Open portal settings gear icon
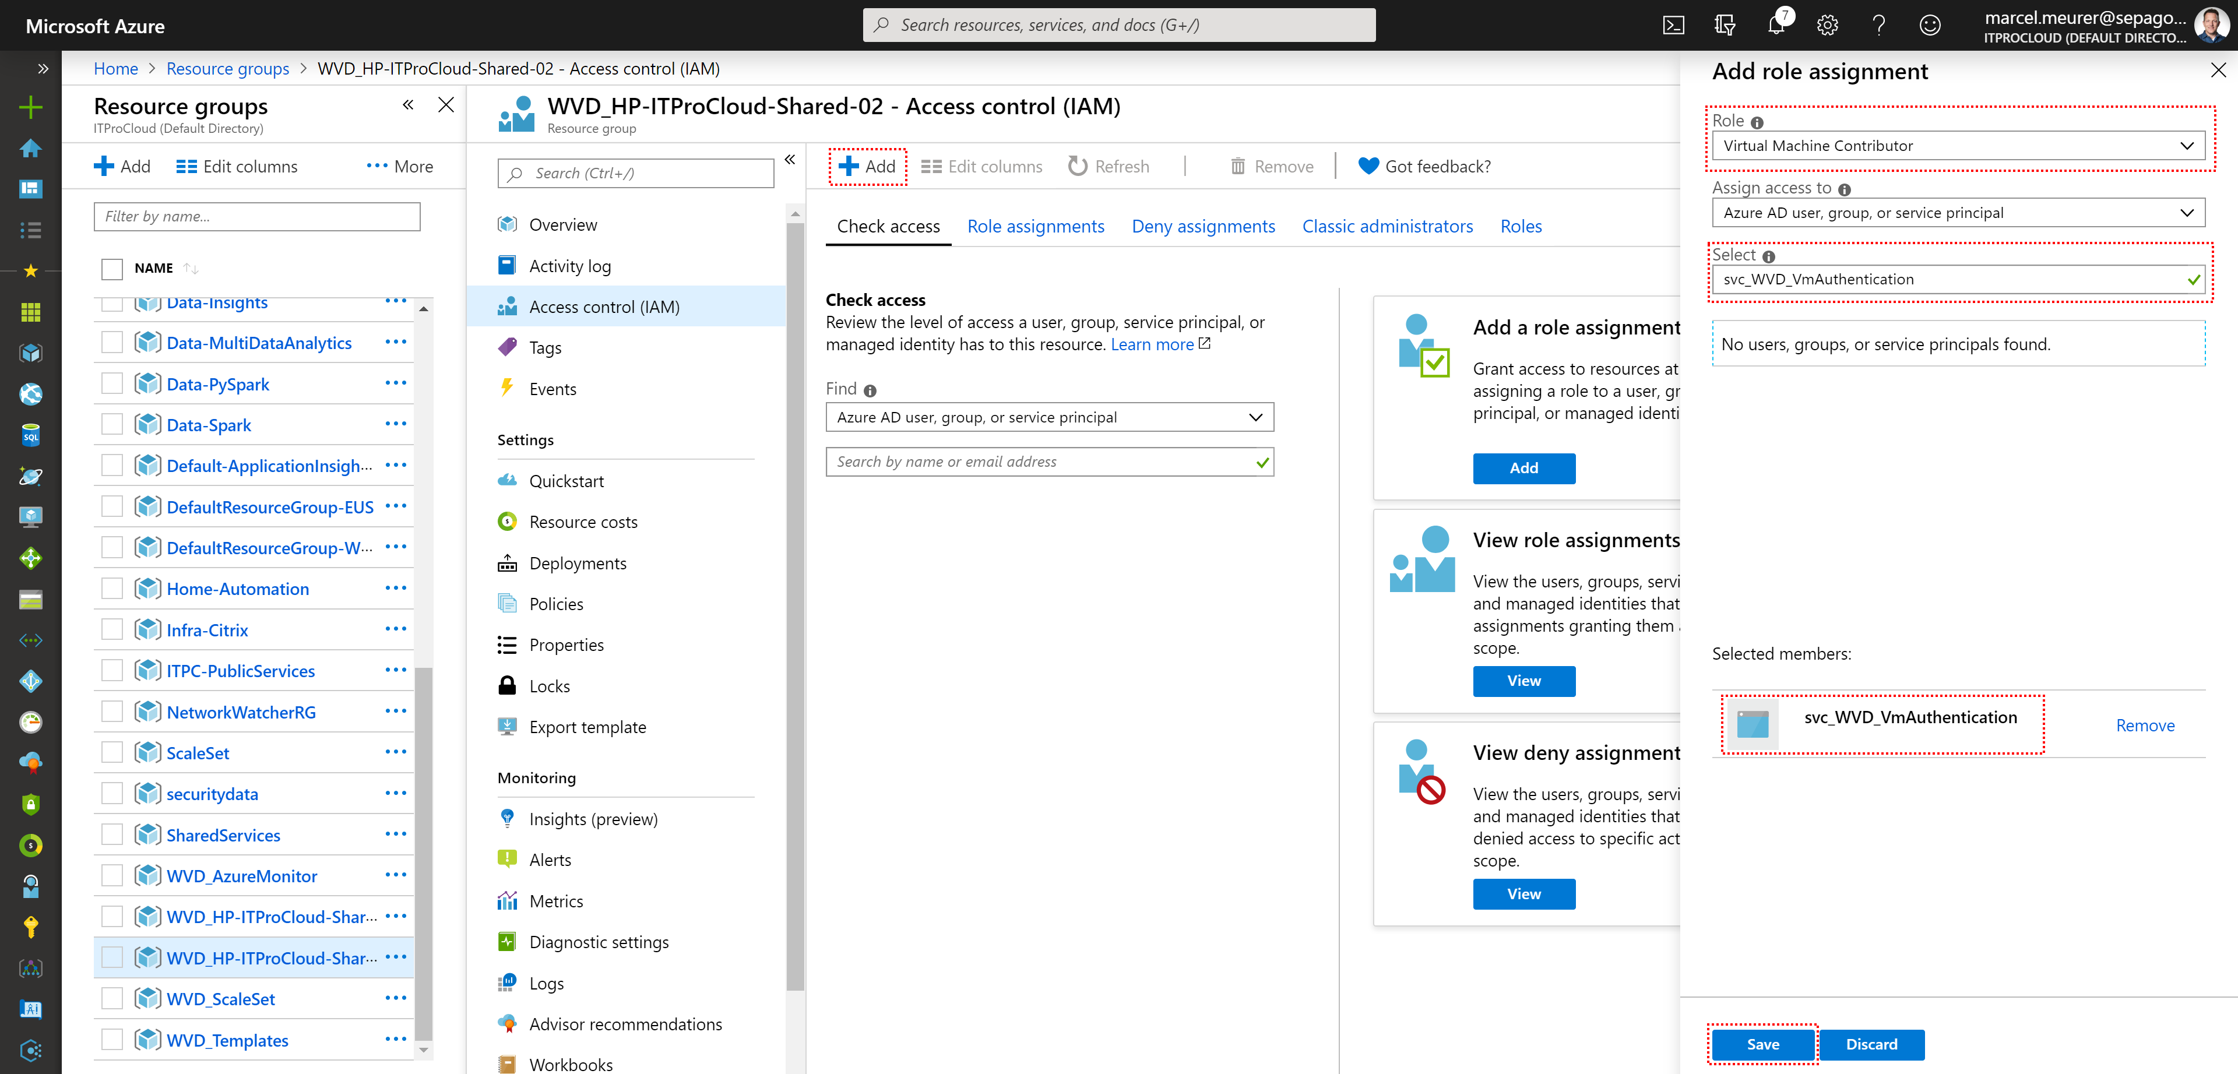The image size is (2238, 1074). (x=1827, y=25)
